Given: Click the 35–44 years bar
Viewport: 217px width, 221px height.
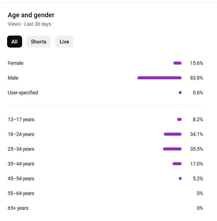Looking at the screenshot, I should [x=177, y=164].
